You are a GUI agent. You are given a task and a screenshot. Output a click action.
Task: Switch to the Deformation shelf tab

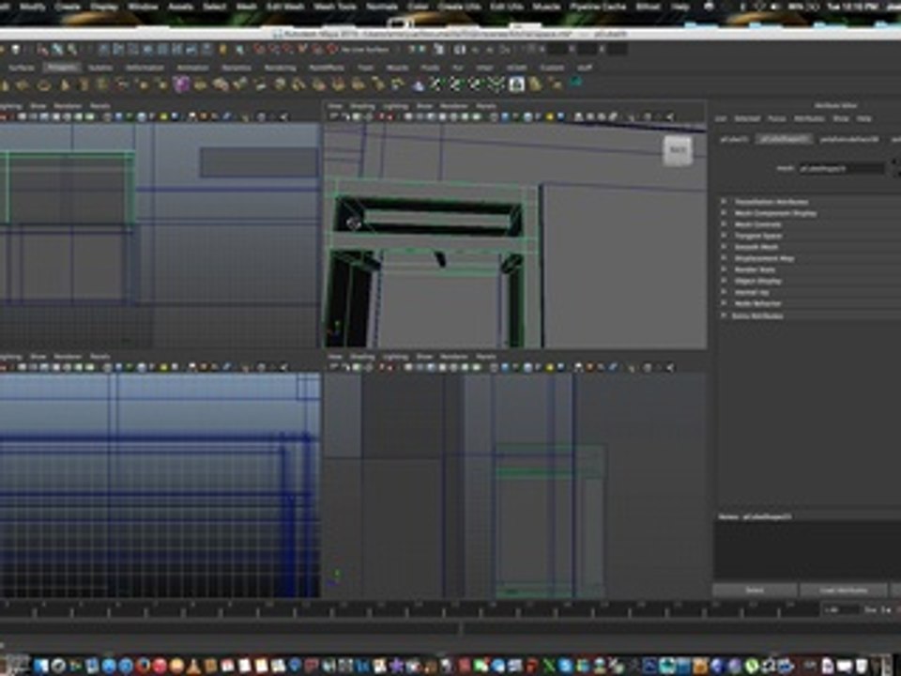point(145,68)
